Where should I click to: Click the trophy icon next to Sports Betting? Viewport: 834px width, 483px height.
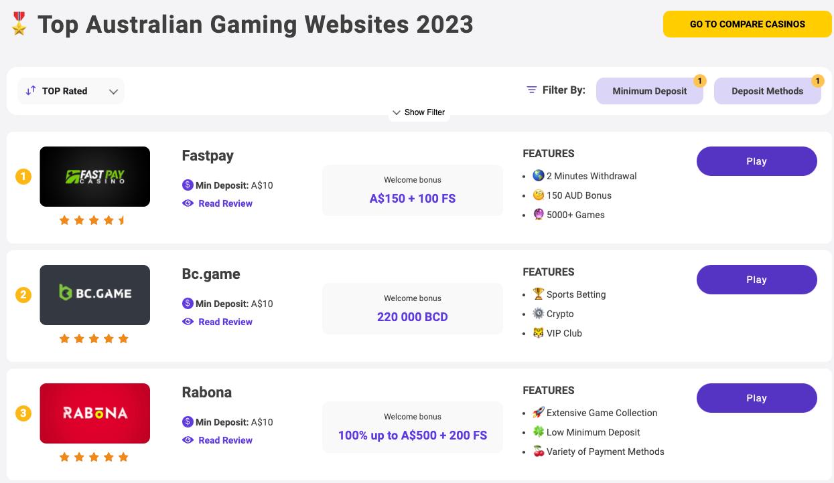(x=539, y=294)
